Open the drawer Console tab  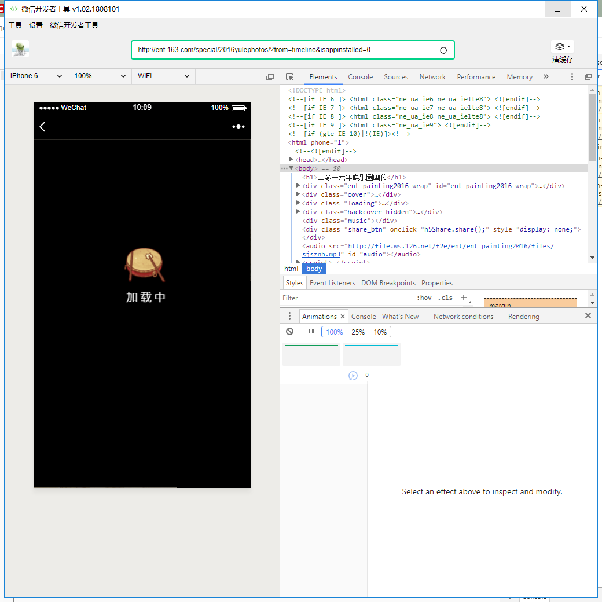pyautogui.click(x=364, y=317)
